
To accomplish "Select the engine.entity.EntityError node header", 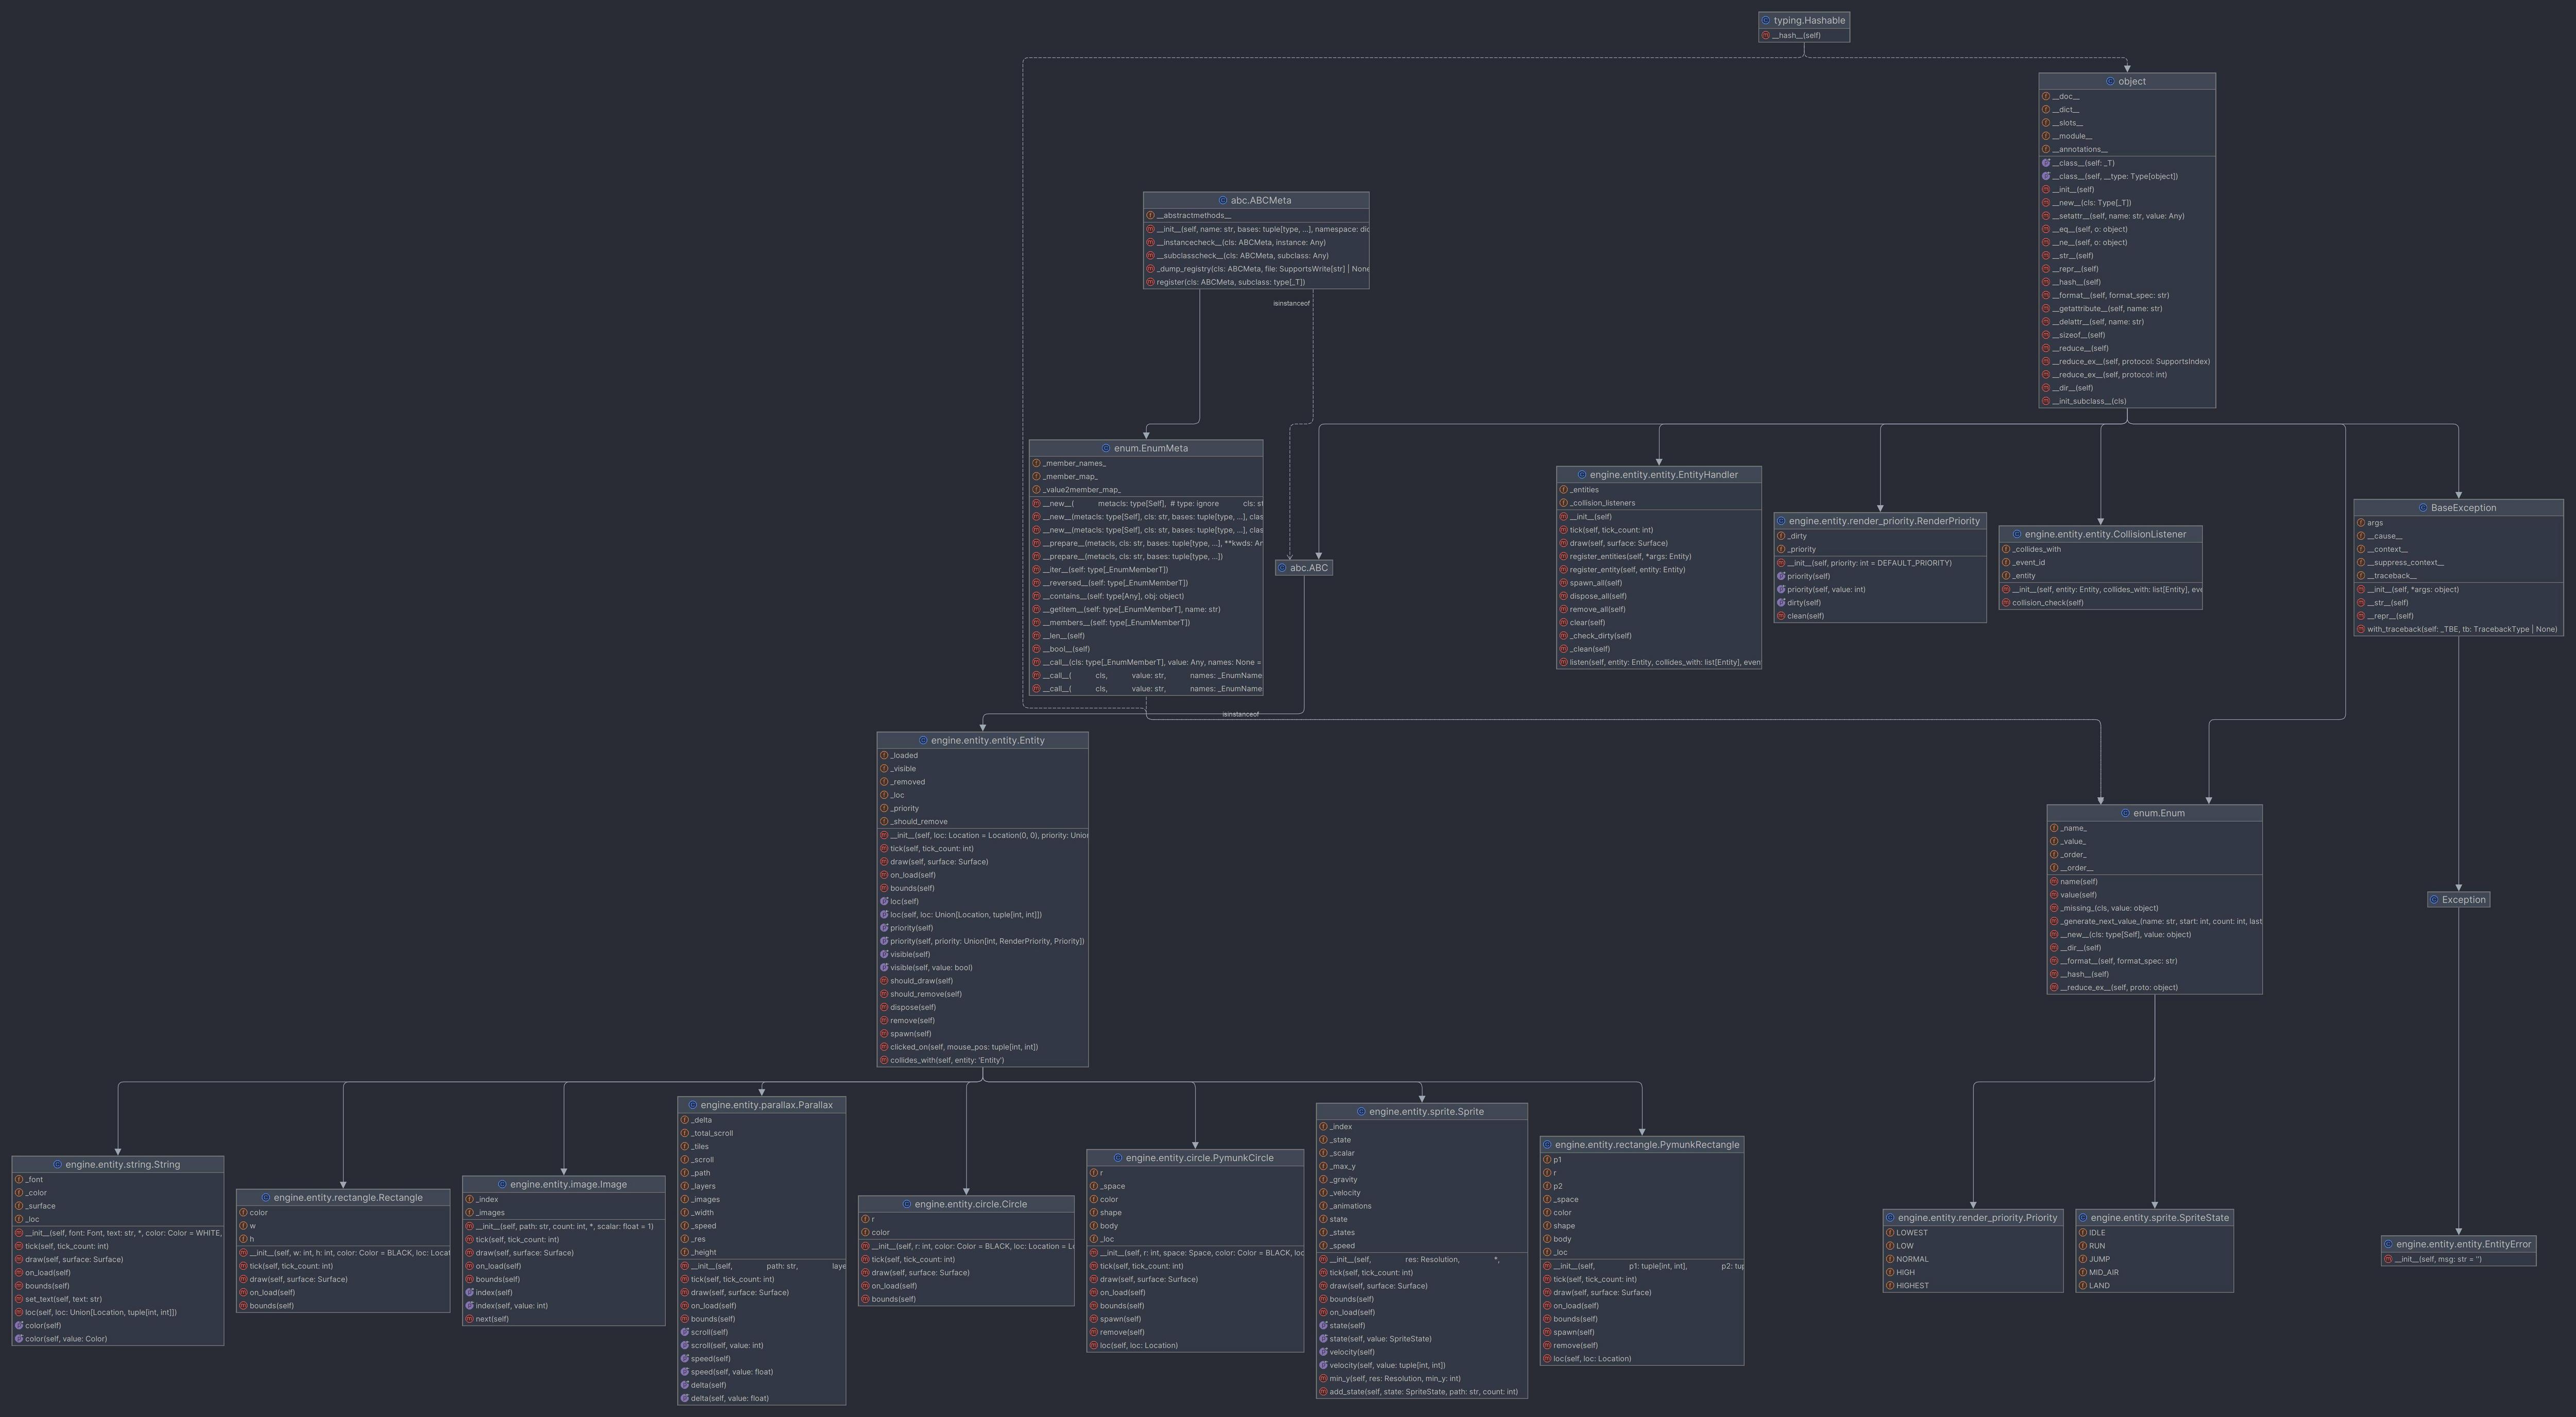I will point(2458,1244).
